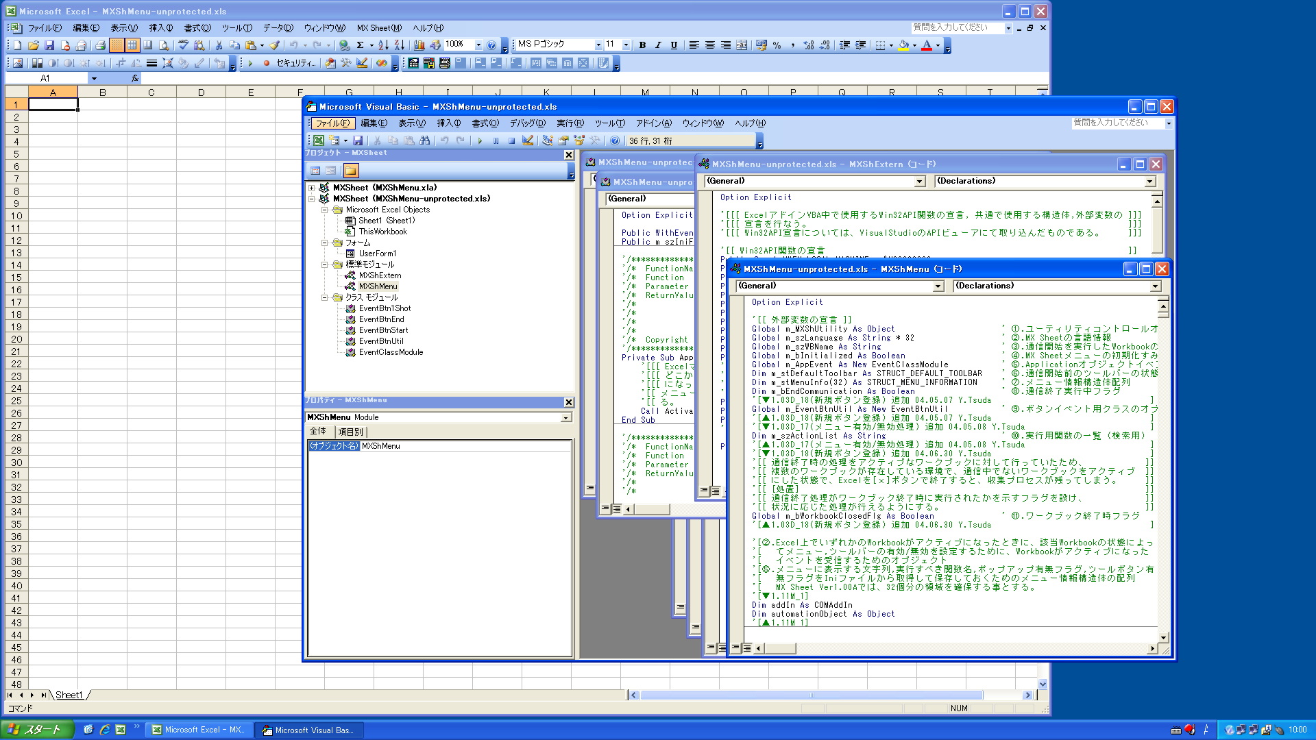Select the EventBtnStart class module
This screenshot has height=740, width=1316.
[x=383, y=330]
